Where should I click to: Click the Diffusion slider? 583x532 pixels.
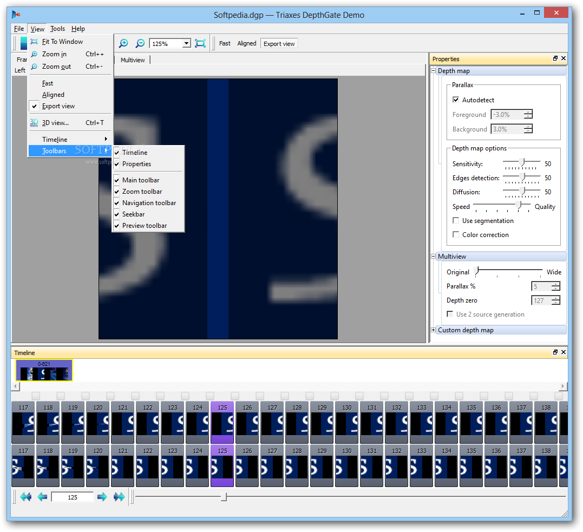[522, 191]
